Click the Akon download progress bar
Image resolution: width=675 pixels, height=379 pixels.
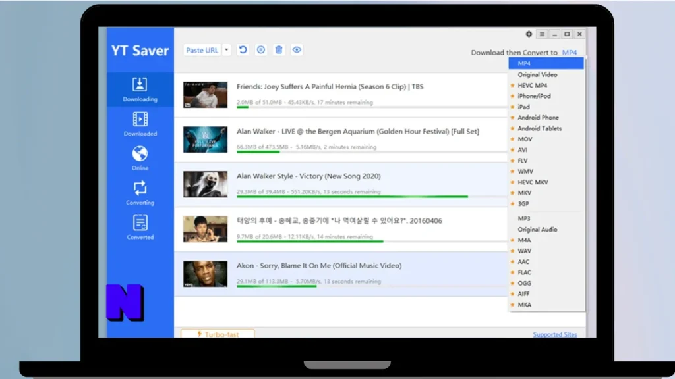[x=372, y=286]
